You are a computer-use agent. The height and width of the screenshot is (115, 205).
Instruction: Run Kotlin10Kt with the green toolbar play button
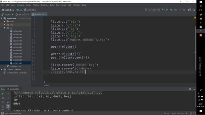(x=167, y=10)
